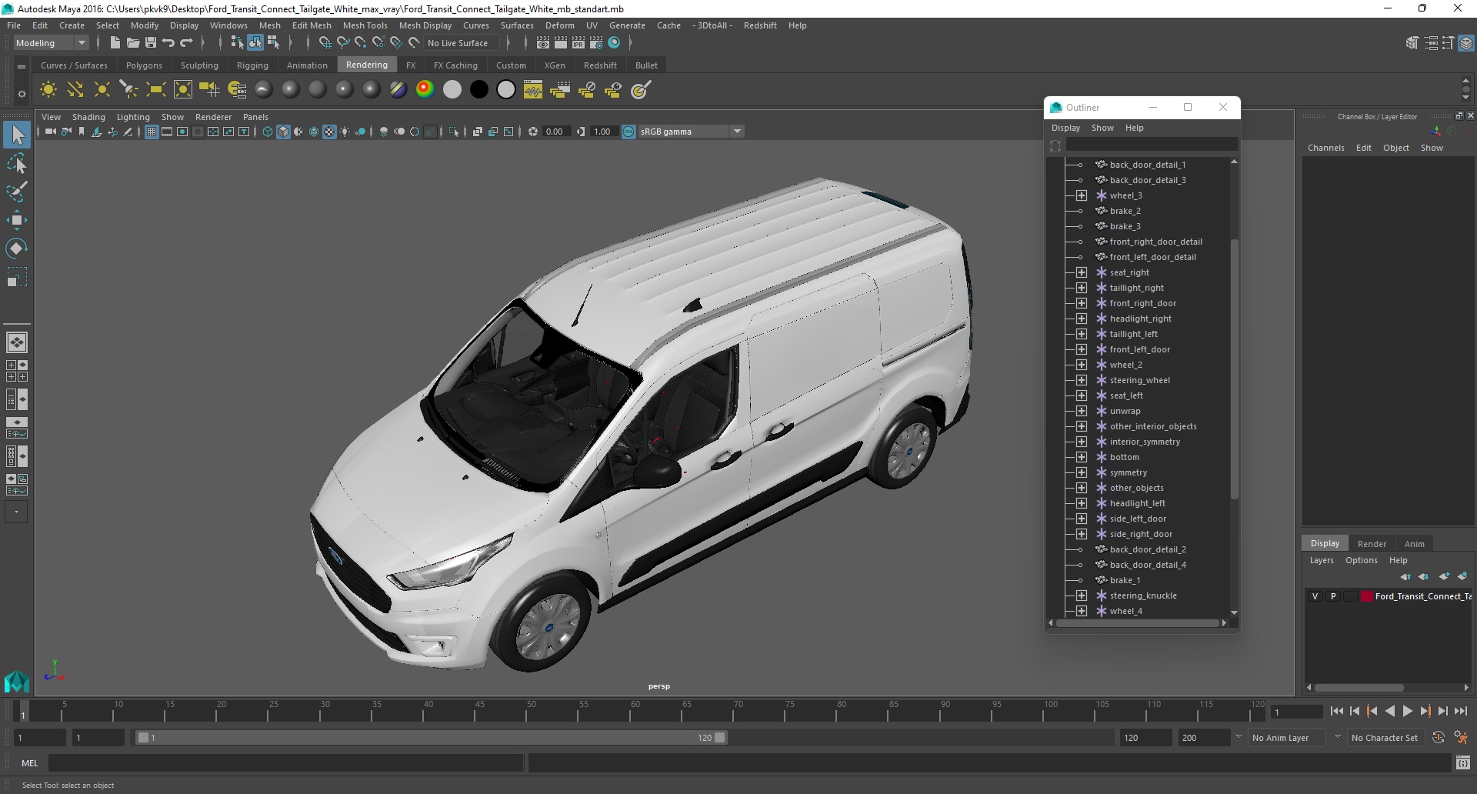This screenshot has width=1477, height=794.
Task: Activate the Move tool
Action: point(17,220)
